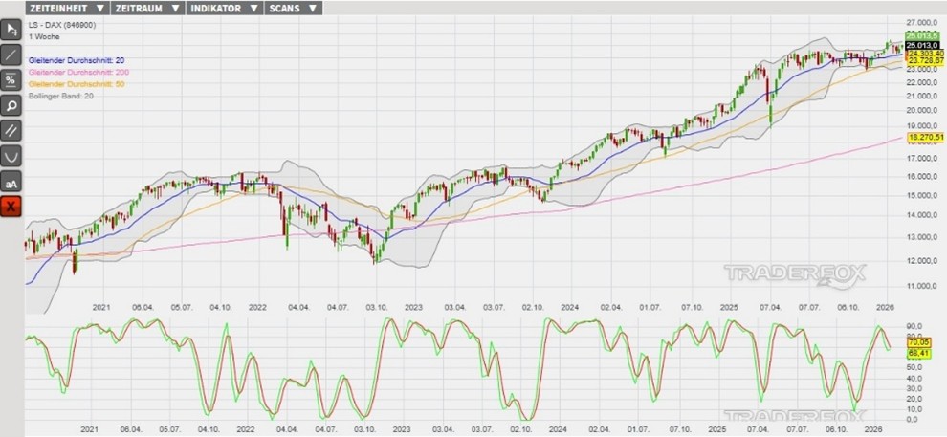This screenshot has width=947, height=437.
Task: Click the LS - DAX (846900) title
Action: [x=60, y=26]
